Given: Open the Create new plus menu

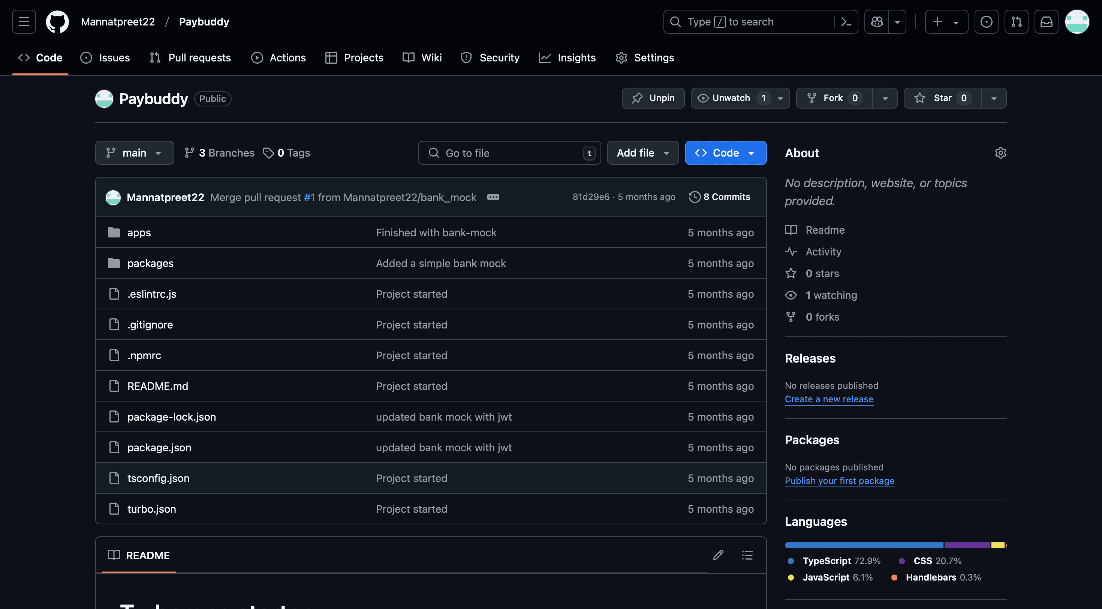Looking at the screenshot, I should (x=946, y=22).
